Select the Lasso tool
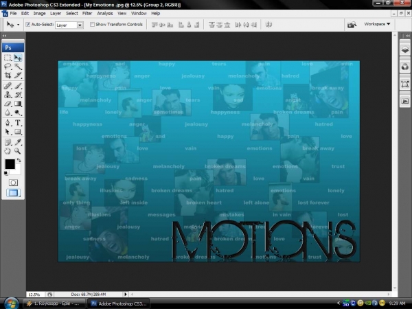412x309 pixels. 8,67
